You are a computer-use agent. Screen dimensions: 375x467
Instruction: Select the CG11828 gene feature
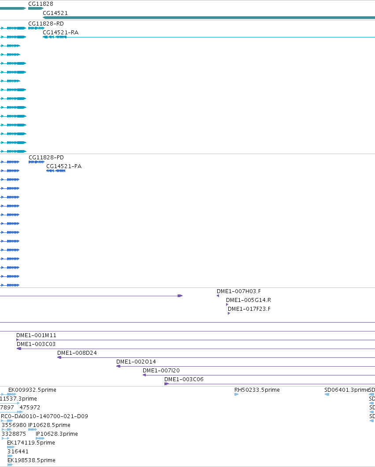coord(36,8)
